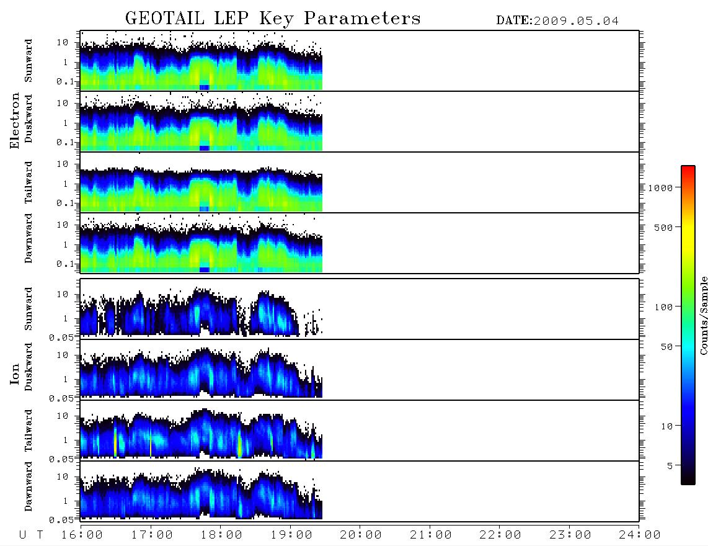The width and height of the screenshot is (708, 546).
Task: Select the Ion Duskward spectrogram panel
Action: (360, 370)
